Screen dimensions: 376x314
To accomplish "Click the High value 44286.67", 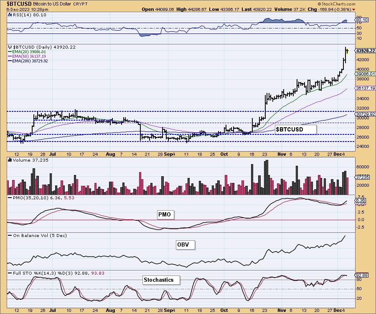I will [x=197, y=9].
